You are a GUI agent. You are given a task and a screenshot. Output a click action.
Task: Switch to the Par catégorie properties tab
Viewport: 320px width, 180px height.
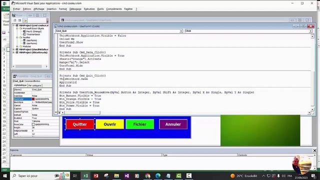click(x=34, y=85)
